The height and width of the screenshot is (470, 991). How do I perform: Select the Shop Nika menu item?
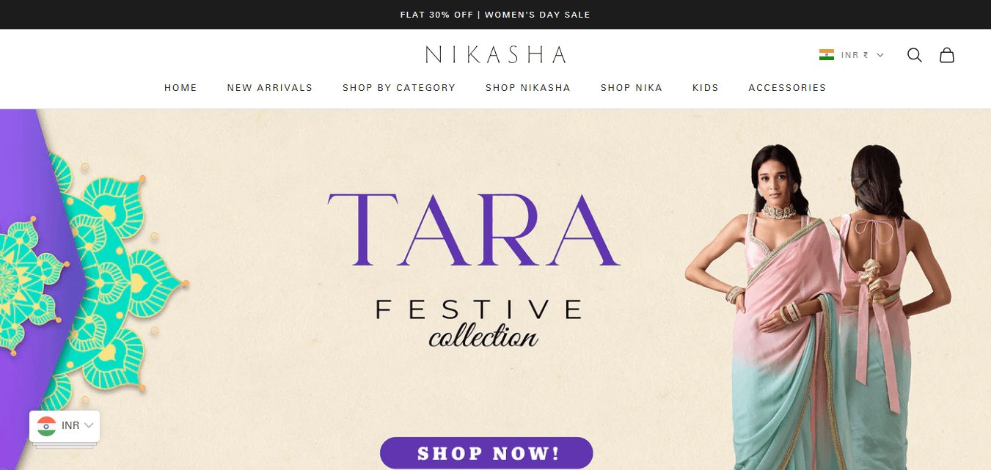(x=632, y=87)
